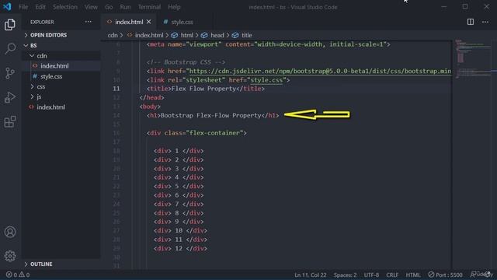Open the Explorer view in activity bar
The height and width of the screenshot is (280, 497).
(10, 24)
